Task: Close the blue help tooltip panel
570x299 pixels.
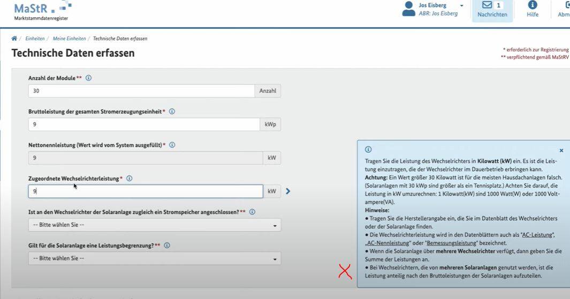Action: point(561,151)
